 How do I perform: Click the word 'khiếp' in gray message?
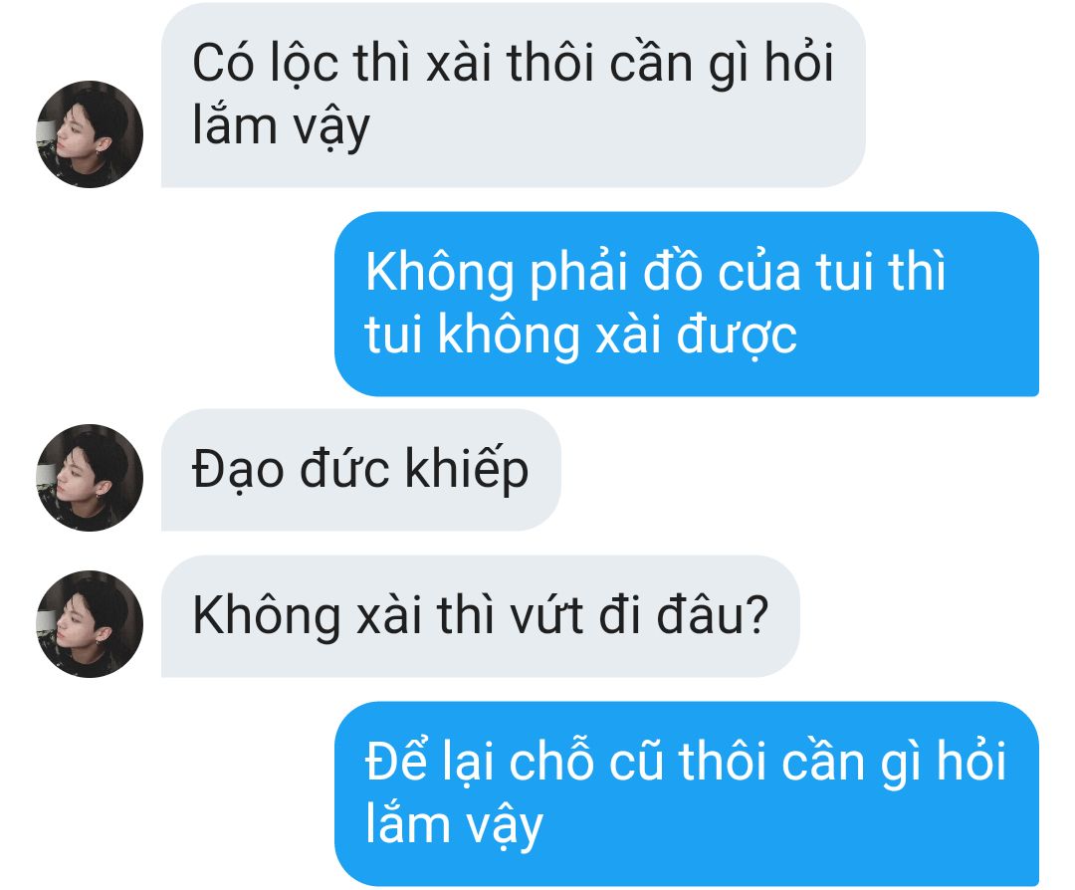click(x=466, y=470)
